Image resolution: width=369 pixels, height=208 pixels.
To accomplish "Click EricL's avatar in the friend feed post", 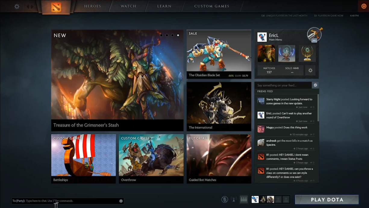I will (x=261, y=115).
